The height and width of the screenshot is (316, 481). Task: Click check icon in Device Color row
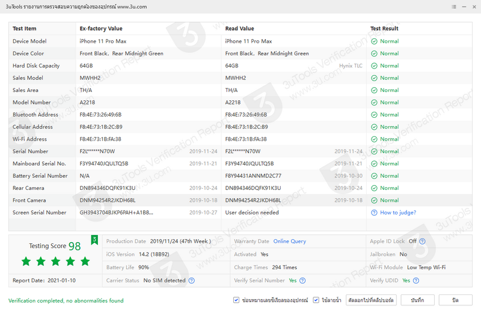pyautogui.click(x=374, y=53)
